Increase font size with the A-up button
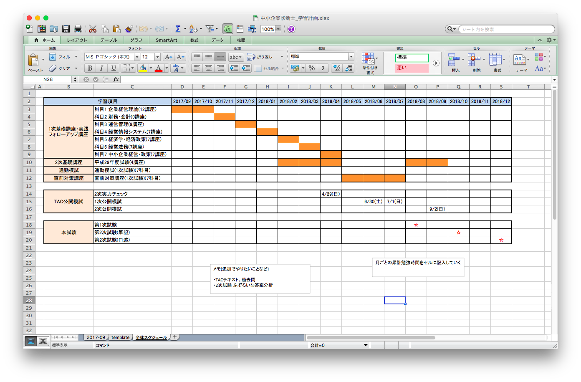 pos(168,57)
